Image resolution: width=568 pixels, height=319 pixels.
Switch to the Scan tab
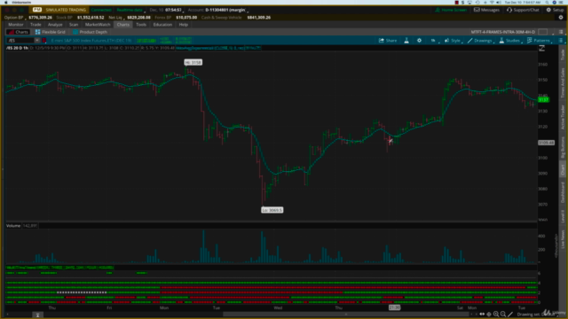click(74, 25)
